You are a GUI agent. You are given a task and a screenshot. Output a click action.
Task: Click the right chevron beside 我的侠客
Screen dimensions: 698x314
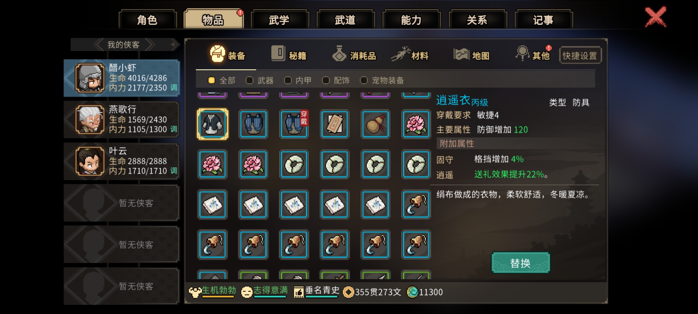[x=150, y=45]
